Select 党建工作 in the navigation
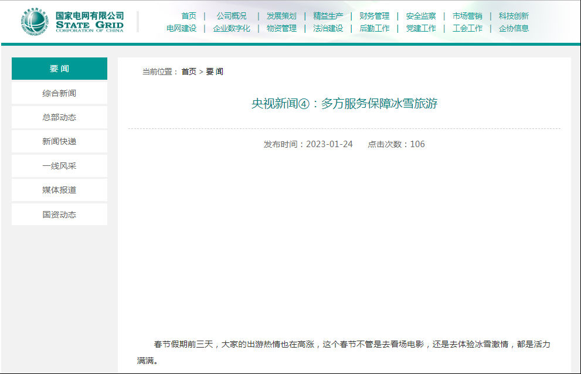This screenshot has width=581, height=374. point(421,28)
